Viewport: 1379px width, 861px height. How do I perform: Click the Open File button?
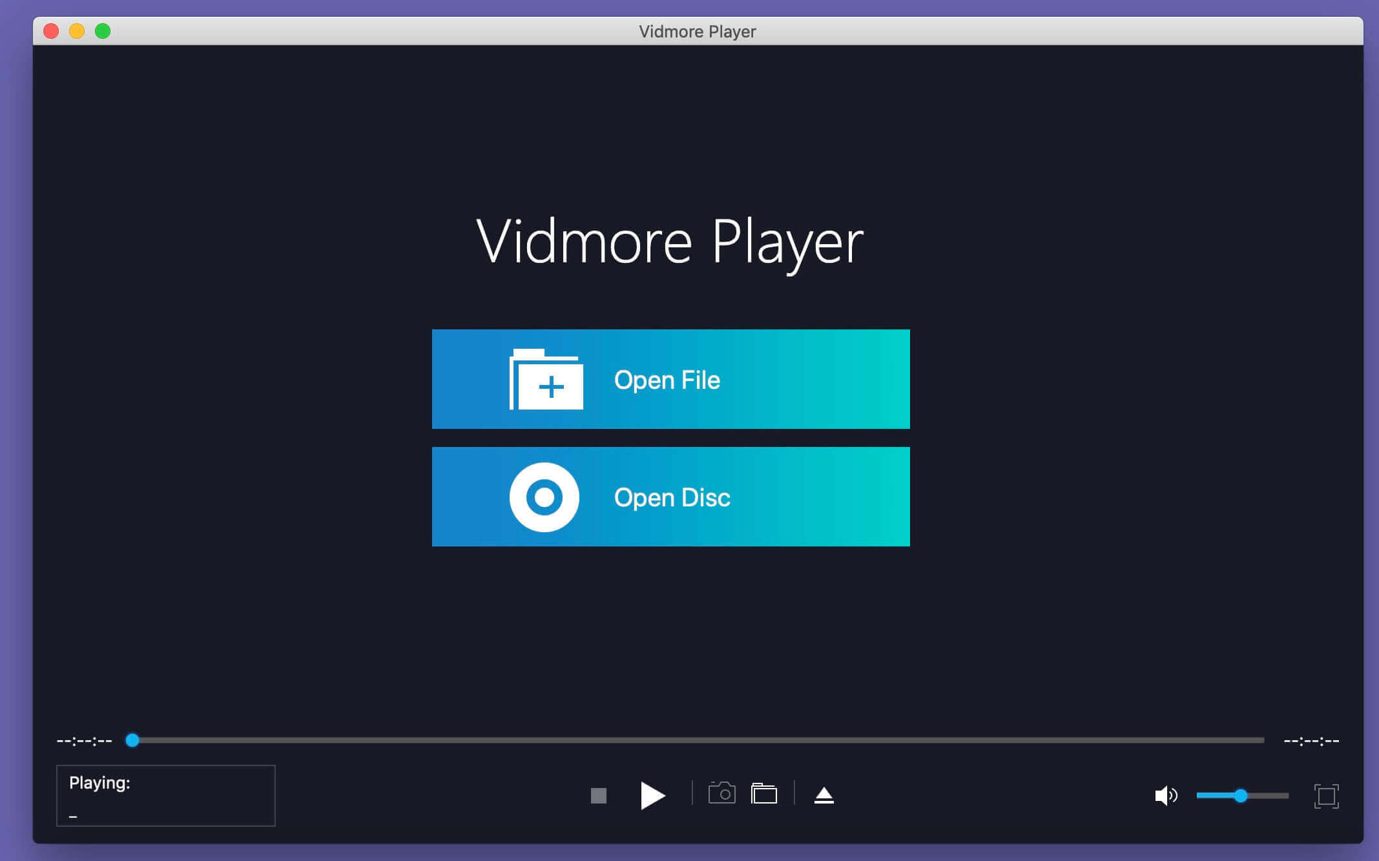tap(670, 379)
